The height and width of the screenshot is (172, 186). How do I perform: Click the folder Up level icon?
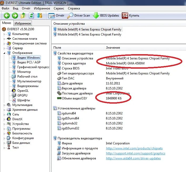coord(23,16)
